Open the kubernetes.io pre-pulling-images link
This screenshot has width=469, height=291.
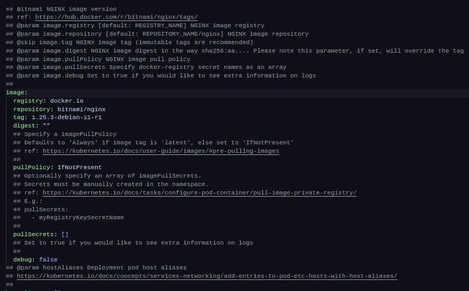point(161,151)
